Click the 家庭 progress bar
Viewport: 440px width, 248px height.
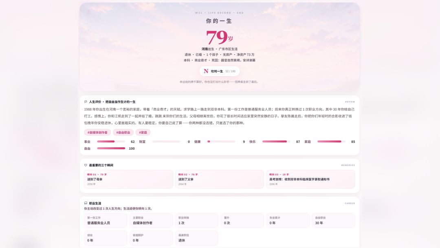tap(331, 142)
